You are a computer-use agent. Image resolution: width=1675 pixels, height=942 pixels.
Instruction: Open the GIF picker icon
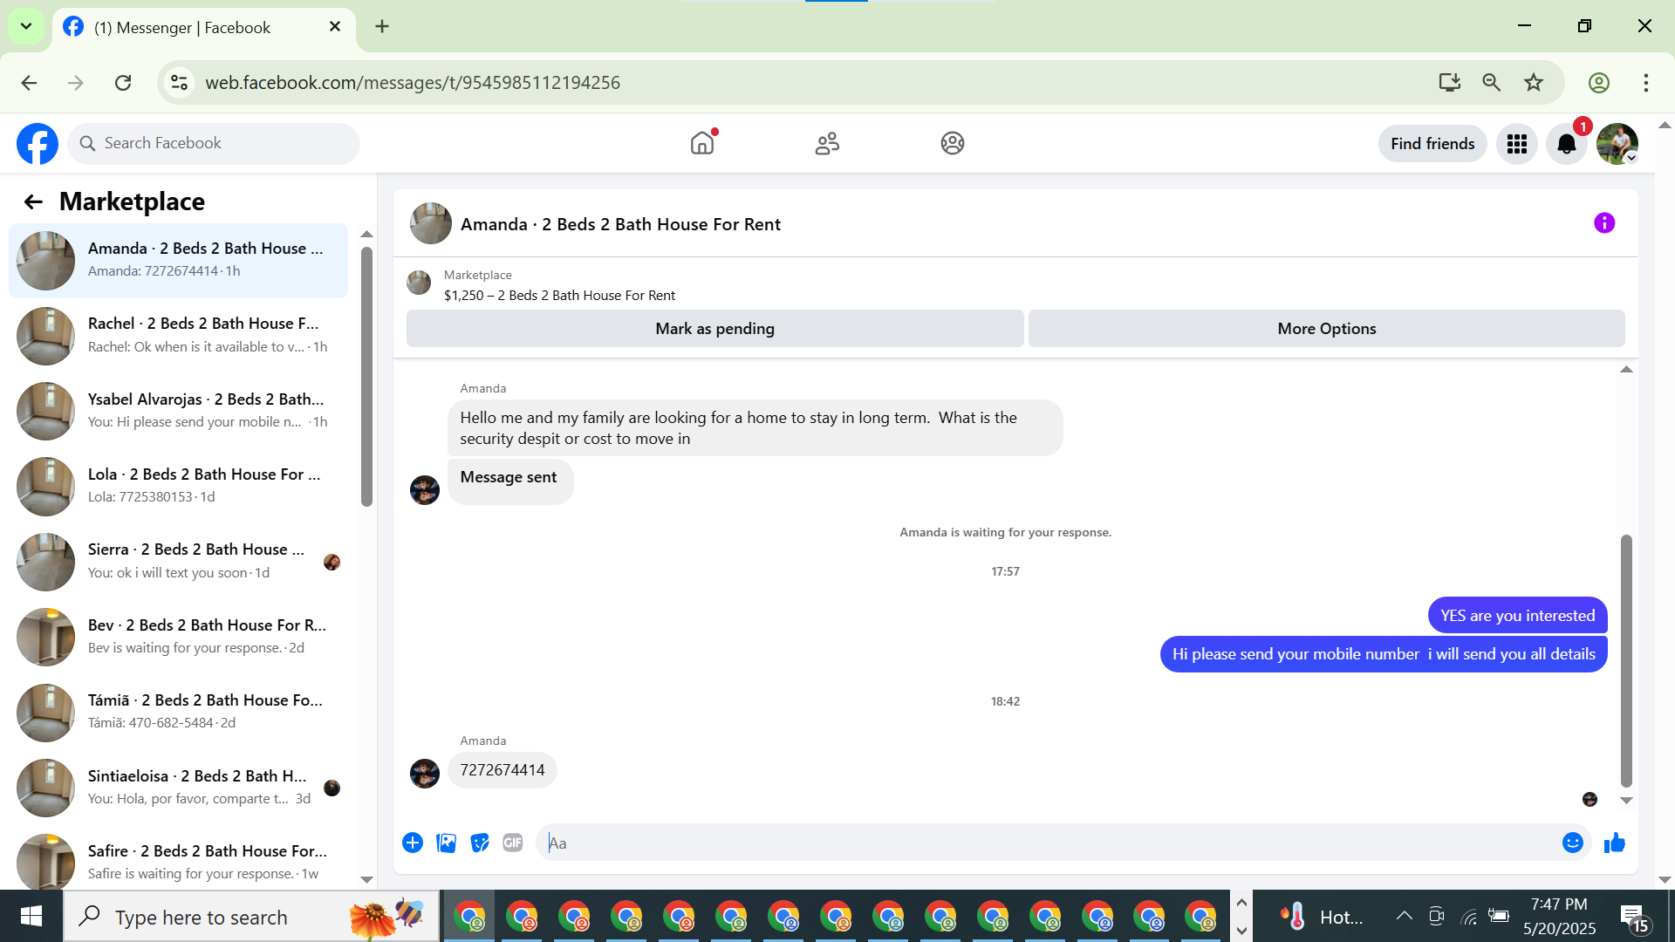tap(512, 843)
